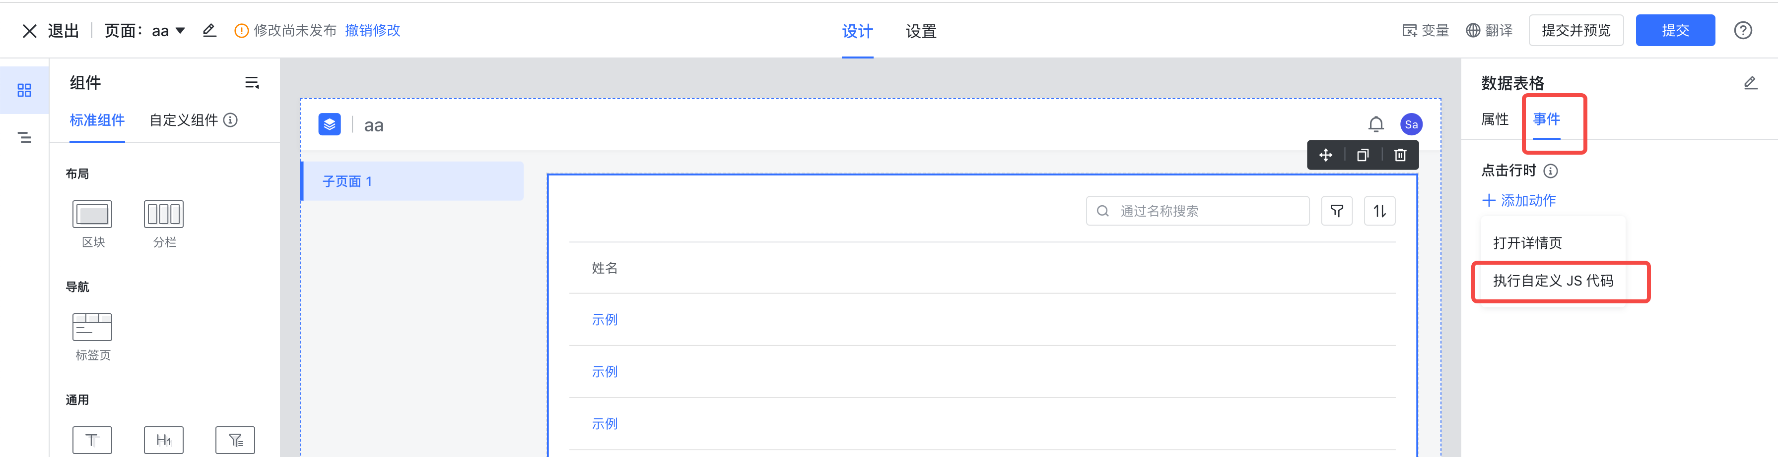Duplicate the data table with copy icon
Image resolution: width=1778 pixels, height=457 pixels.
(1363, 155)
